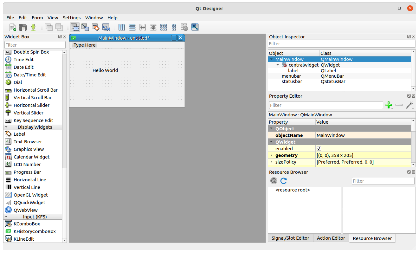Open the Window menu
Image resolution: width=419 pixels, height=253 pixels.
94,18
